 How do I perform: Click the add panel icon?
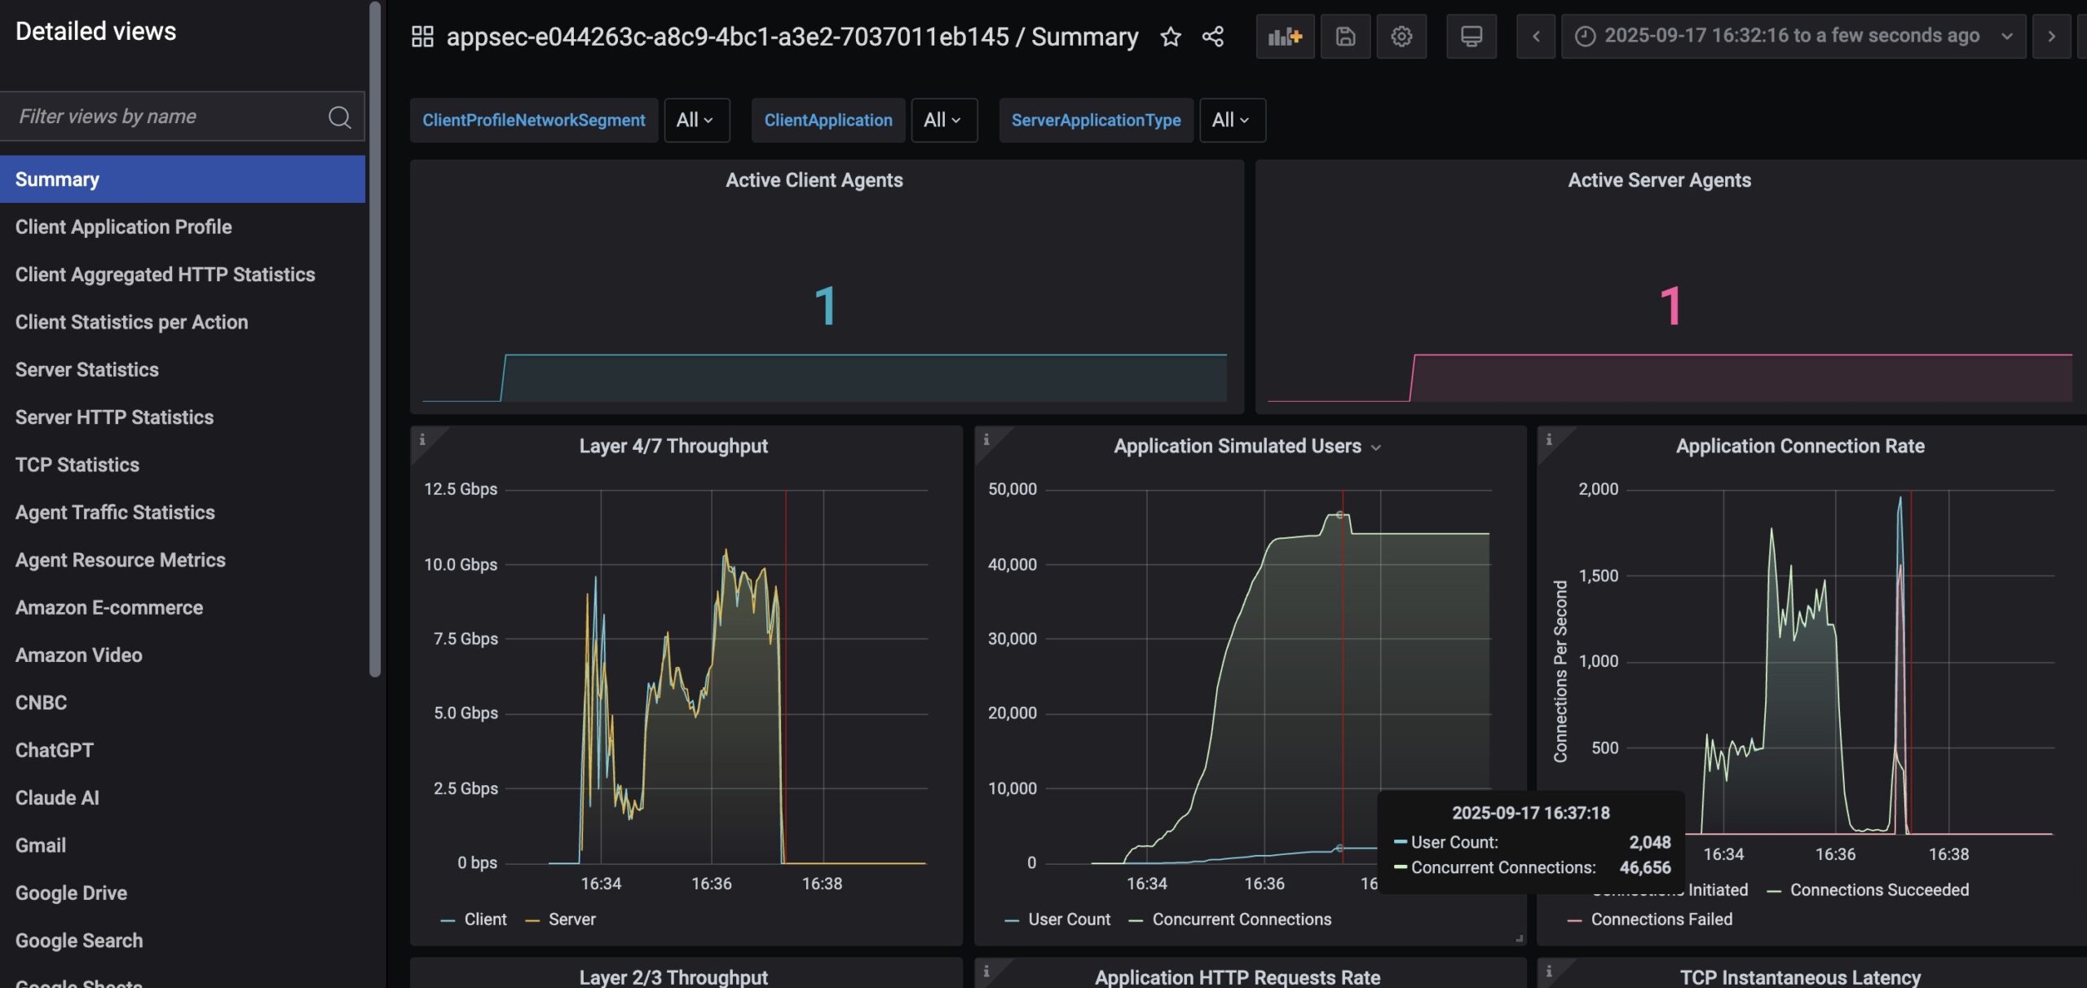coord(1285,37)
